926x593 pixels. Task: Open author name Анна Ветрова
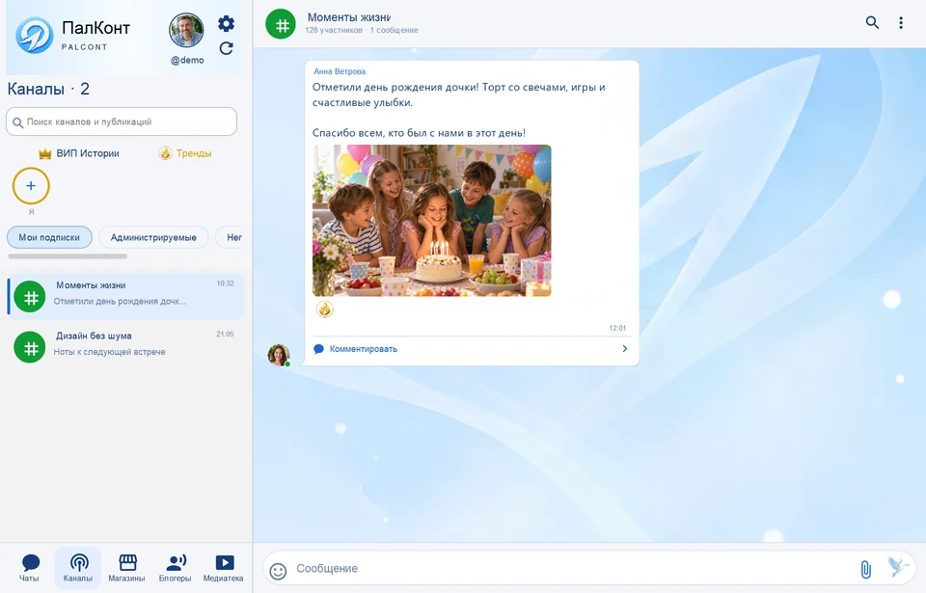(x=340, y=71)
